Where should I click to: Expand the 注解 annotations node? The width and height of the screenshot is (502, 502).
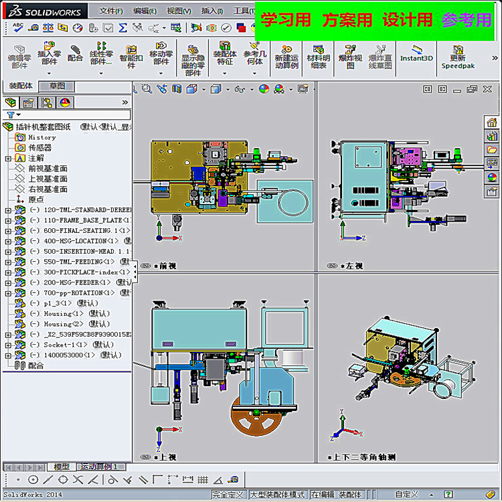[x=8, y=159]
